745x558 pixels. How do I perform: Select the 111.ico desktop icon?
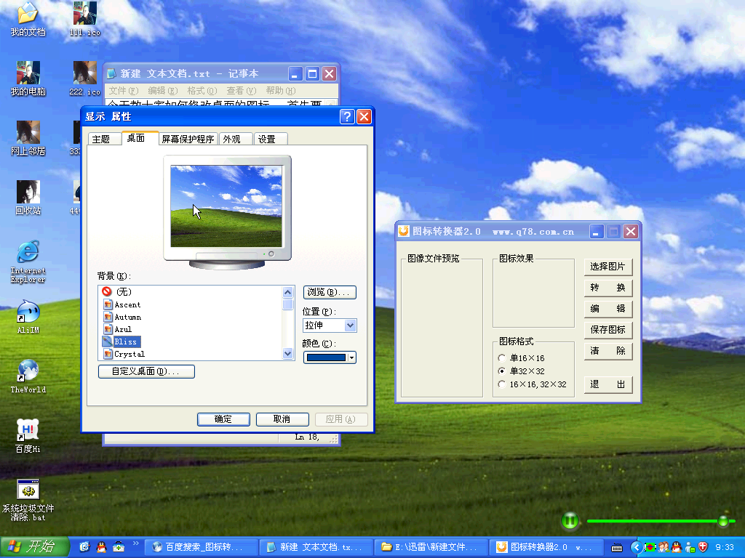85,19
